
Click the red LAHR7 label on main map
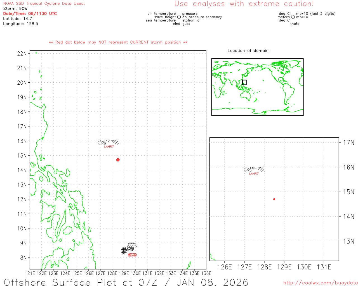coord(109,147)
